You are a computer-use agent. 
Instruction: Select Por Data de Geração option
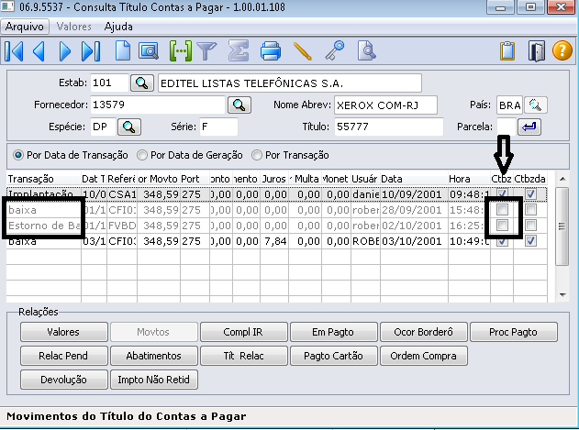click(x=190, y=155)
